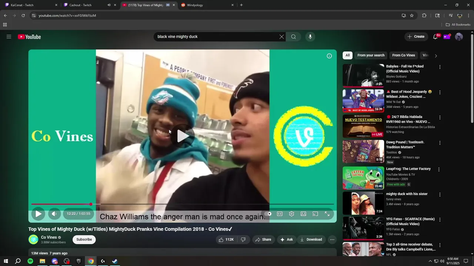Viewport: 474px width, 266px height.
Task: Click the purple icon beside the bell
Action: pos(447,37)
